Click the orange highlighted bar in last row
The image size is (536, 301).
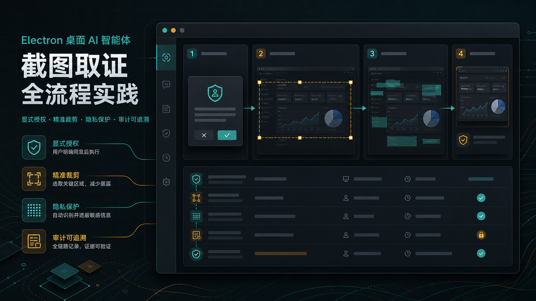pos(281,253)
